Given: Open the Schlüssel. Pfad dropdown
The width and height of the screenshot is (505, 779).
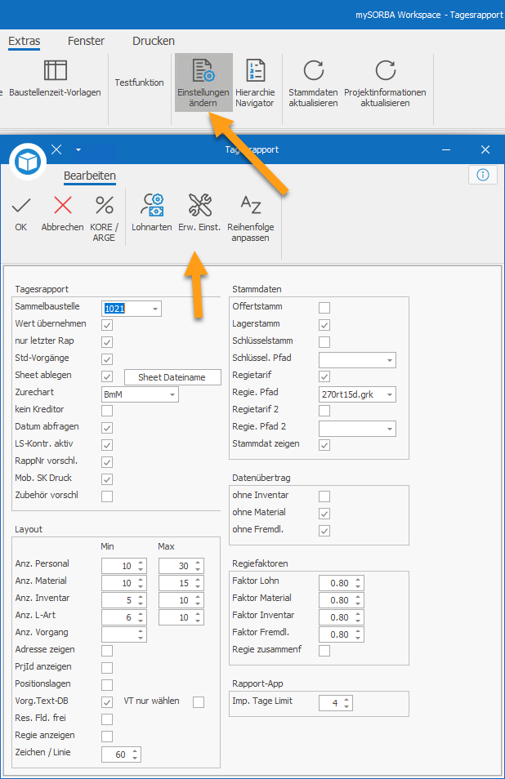Looking at the screenshot, I should click(x=390, y=360).
